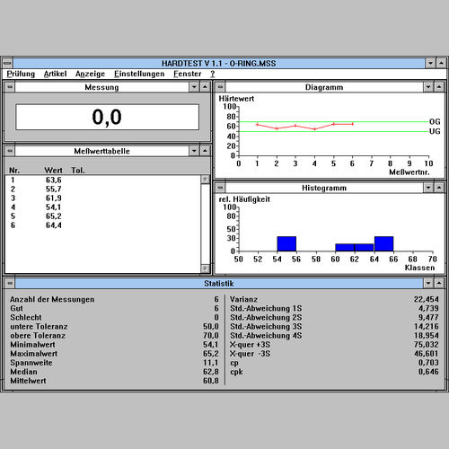Click the Spannweite value 11,1
Image resolution: width=449 pixels, height=449 pixels.
click(x=211, y=363)
